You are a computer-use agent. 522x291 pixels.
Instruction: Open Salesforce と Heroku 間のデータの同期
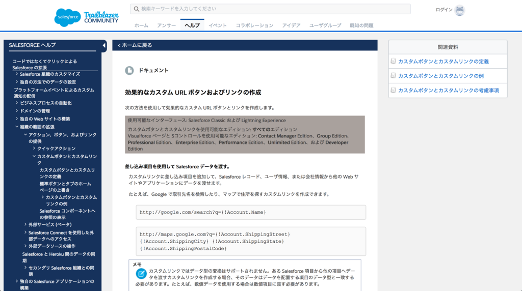pyautogui.click(x=59, y=257)
